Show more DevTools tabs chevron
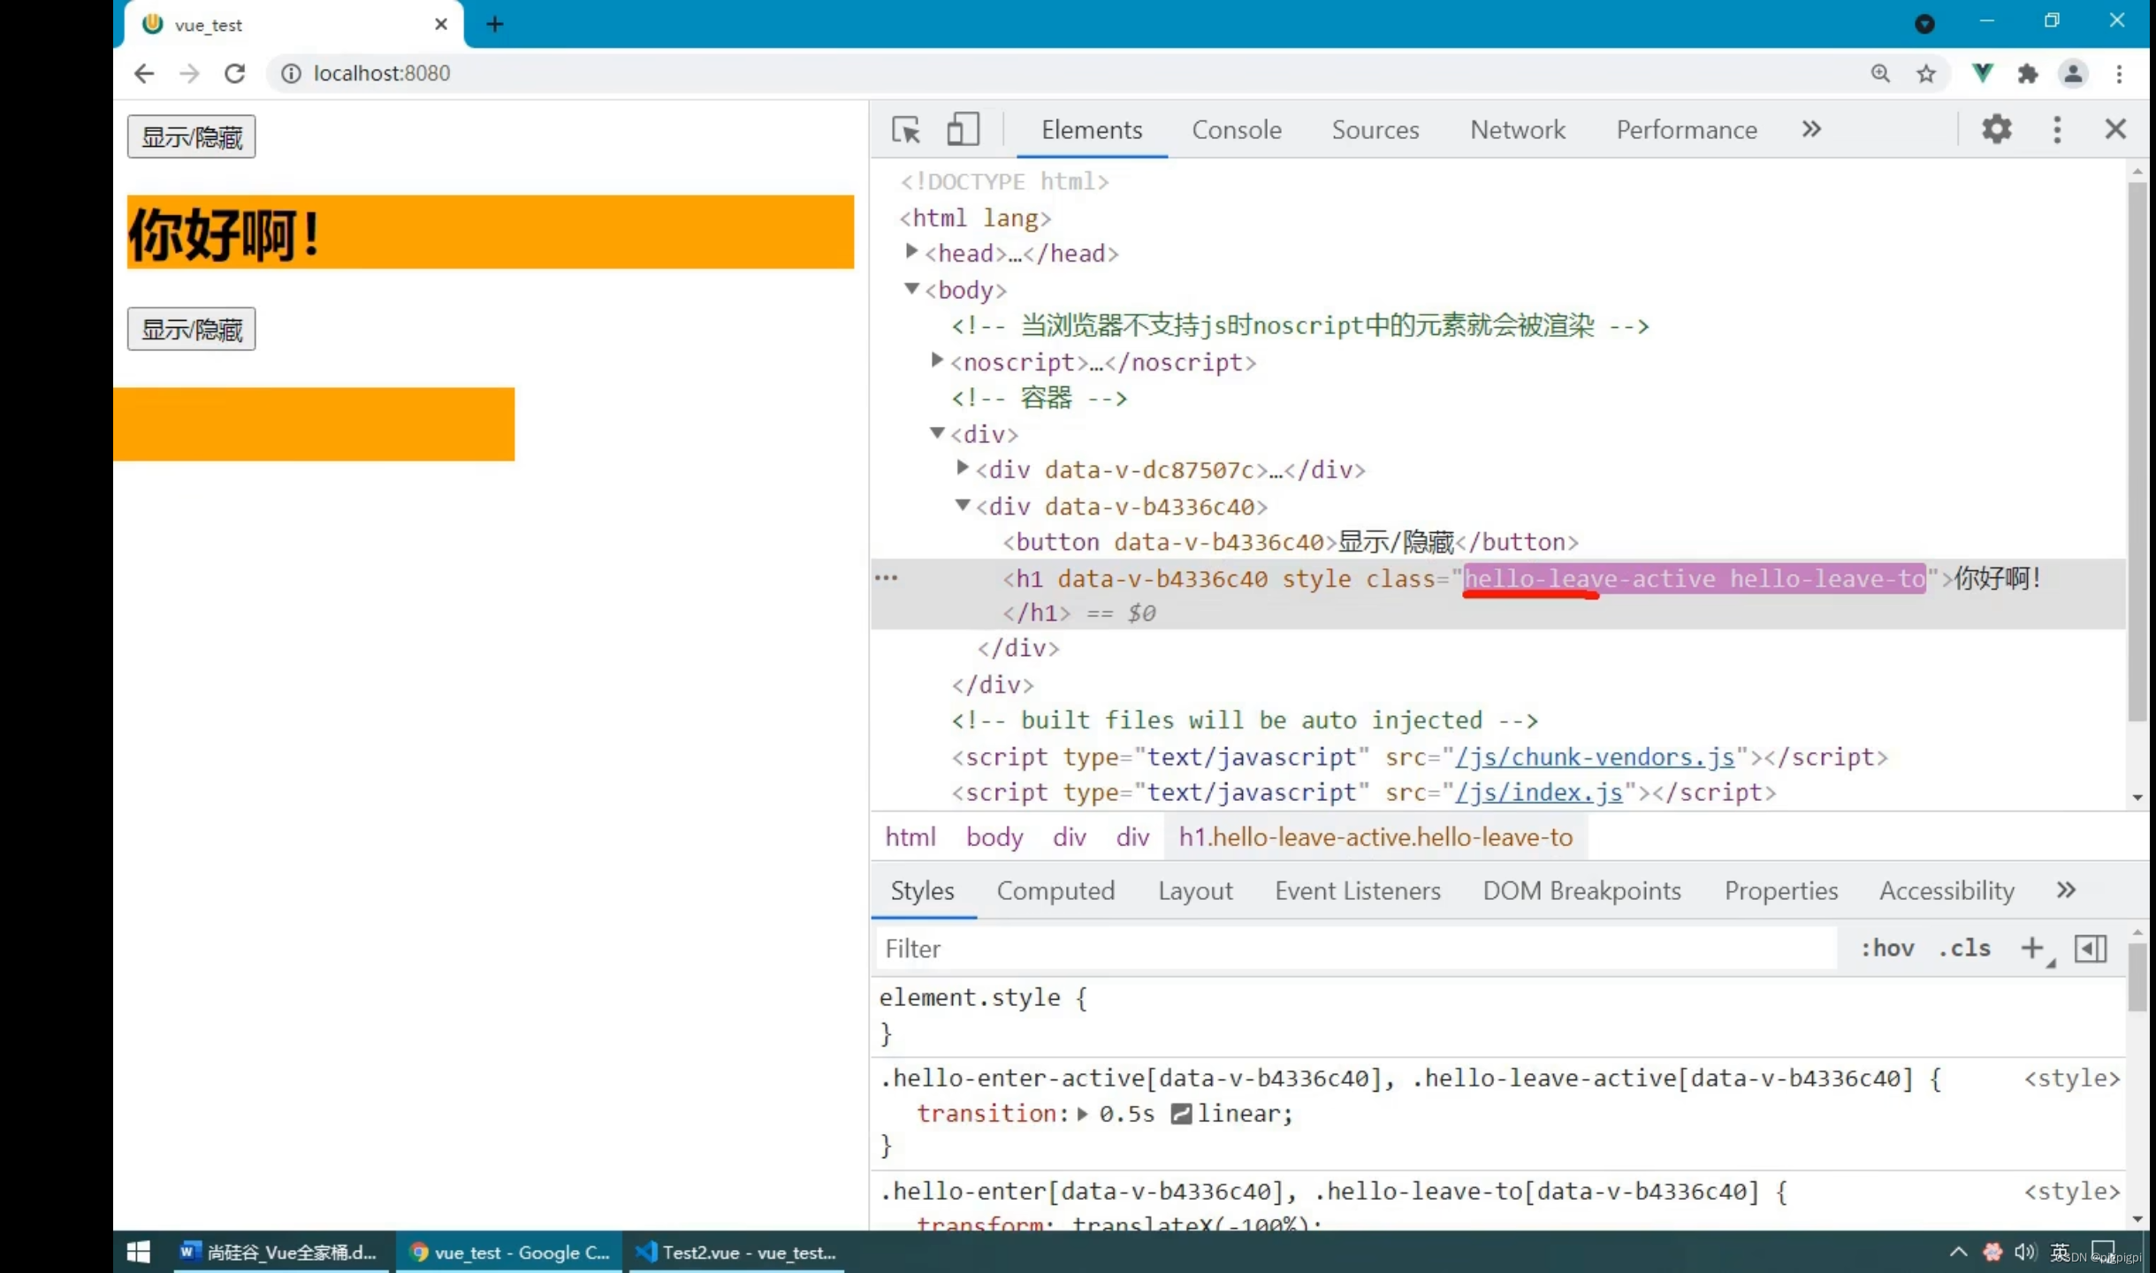Viewport: 2156px width, 1273px height. (1811, 130)
